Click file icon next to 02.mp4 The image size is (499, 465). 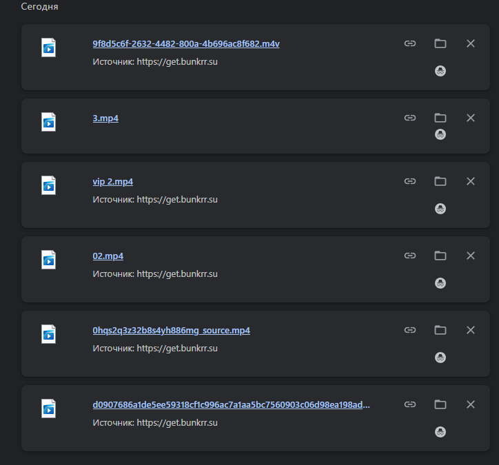(x=48, y=260)
